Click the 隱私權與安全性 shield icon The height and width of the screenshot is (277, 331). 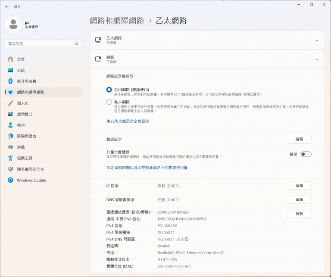click(11, 169)
